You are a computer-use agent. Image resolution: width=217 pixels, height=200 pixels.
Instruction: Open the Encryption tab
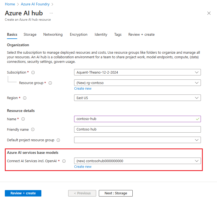(x=79, y=35)
